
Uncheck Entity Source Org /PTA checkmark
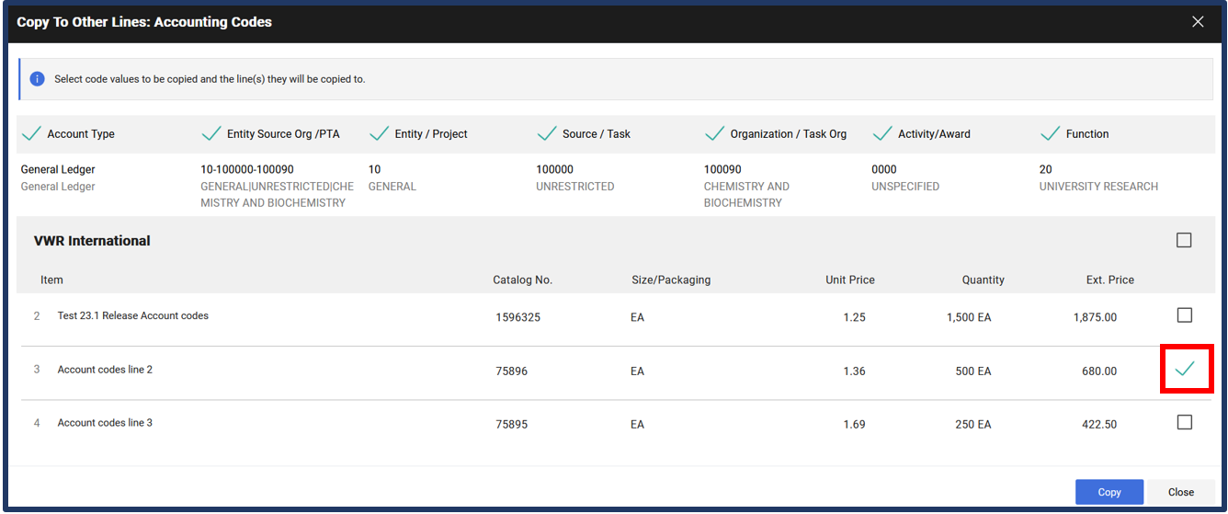click(210, 134)
